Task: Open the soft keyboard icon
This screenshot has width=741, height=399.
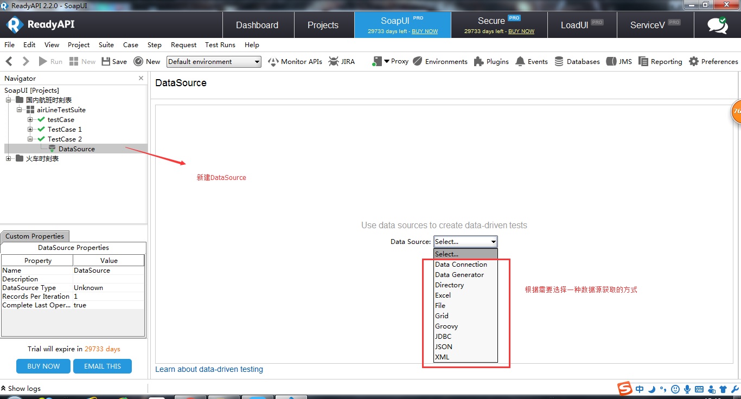Action: 699,389
